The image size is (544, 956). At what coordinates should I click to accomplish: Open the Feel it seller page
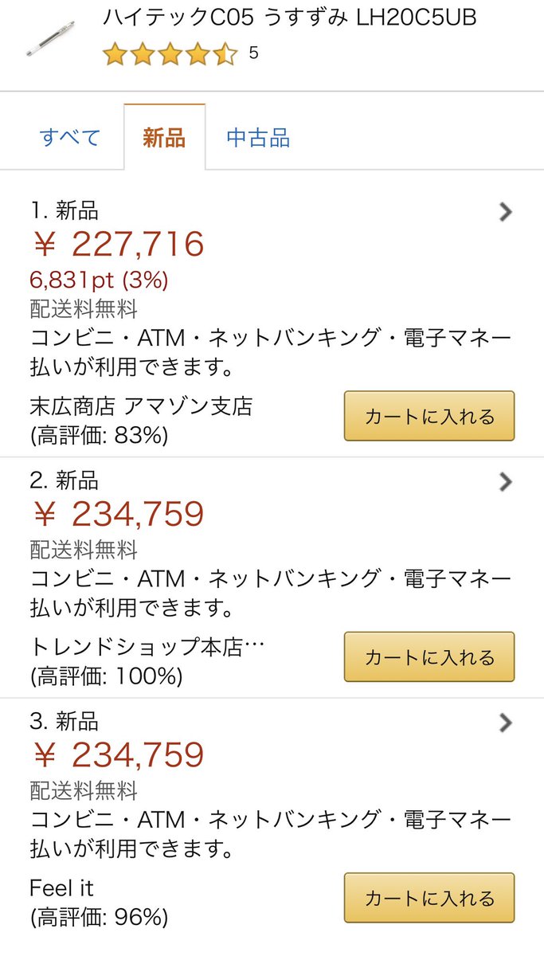click(61, 887)
